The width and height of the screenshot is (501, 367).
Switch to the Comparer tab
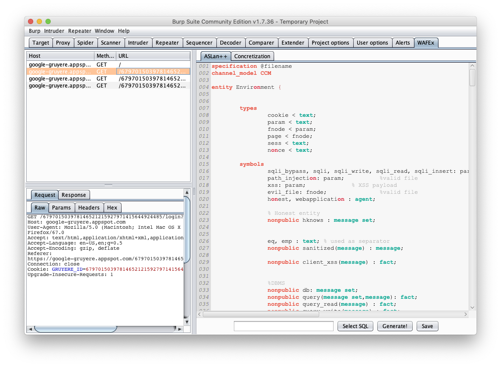261,43
